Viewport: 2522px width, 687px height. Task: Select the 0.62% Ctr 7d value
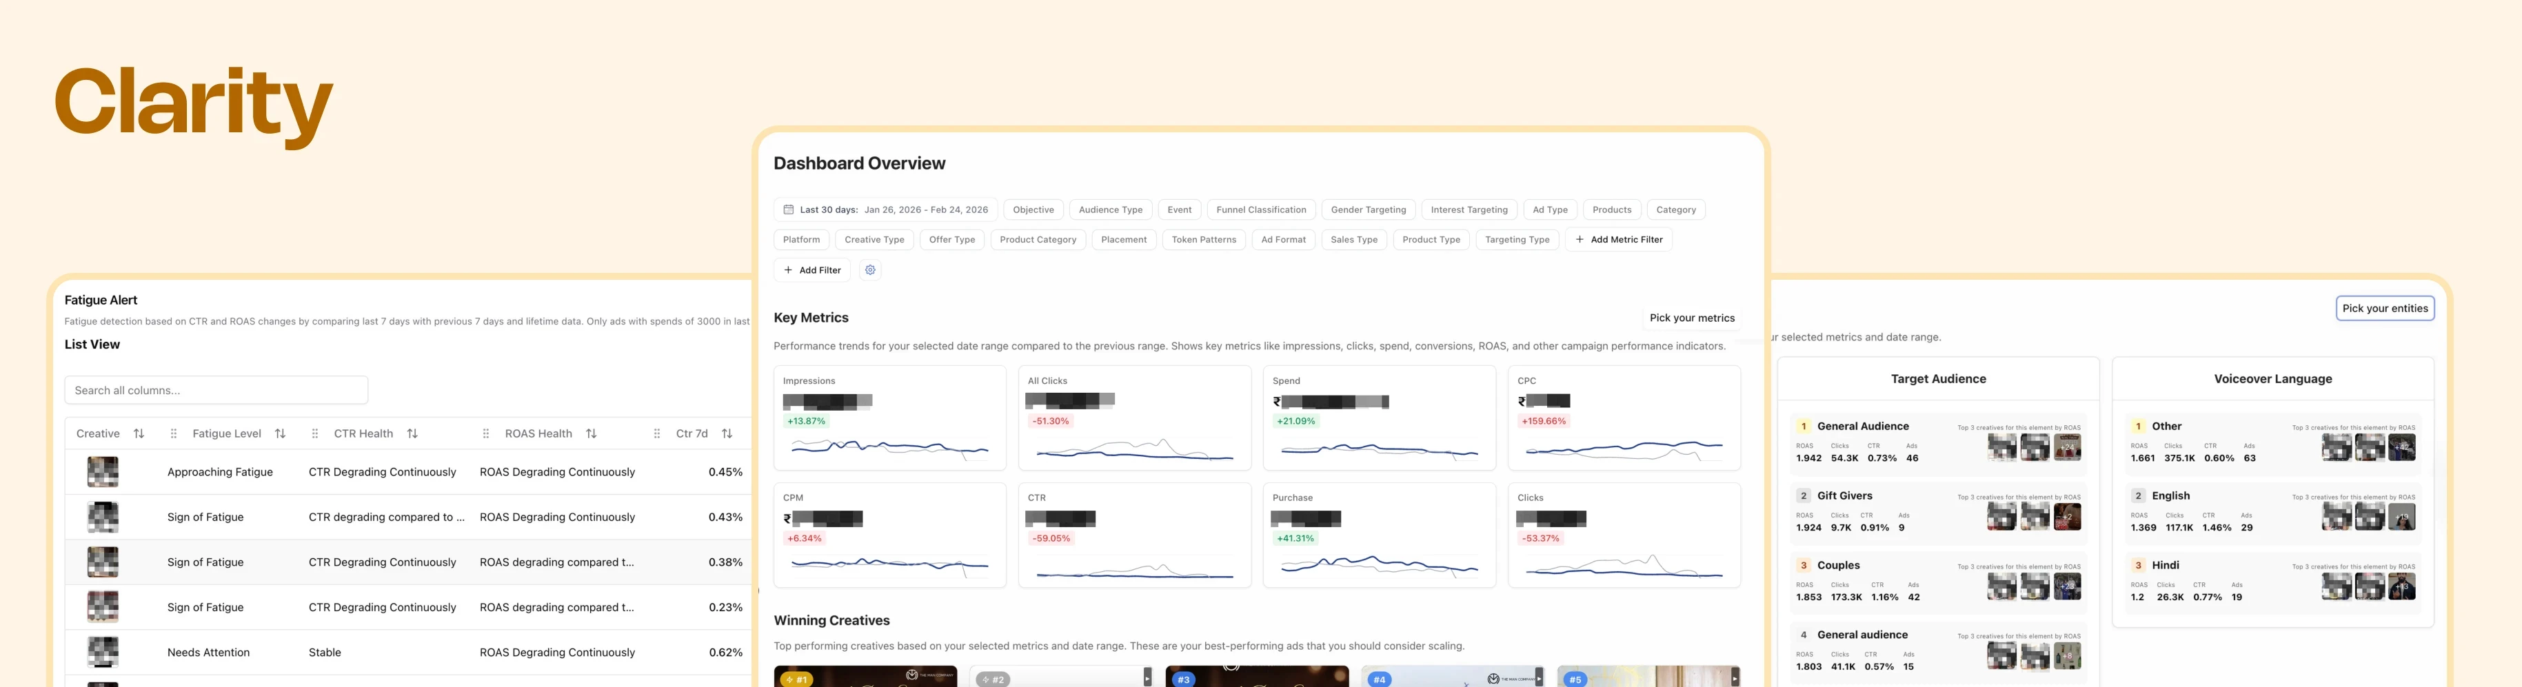725,653
